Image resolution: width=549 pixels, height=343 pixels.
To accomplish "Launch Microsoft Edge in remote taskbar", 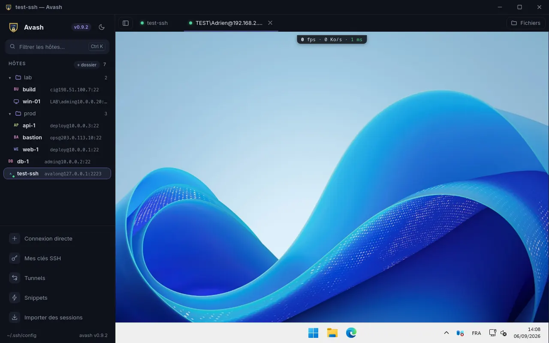I will (x=351, y=333).
